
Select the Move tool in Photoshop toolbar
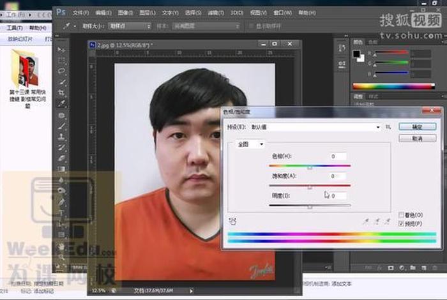click(x=61, y=50)
